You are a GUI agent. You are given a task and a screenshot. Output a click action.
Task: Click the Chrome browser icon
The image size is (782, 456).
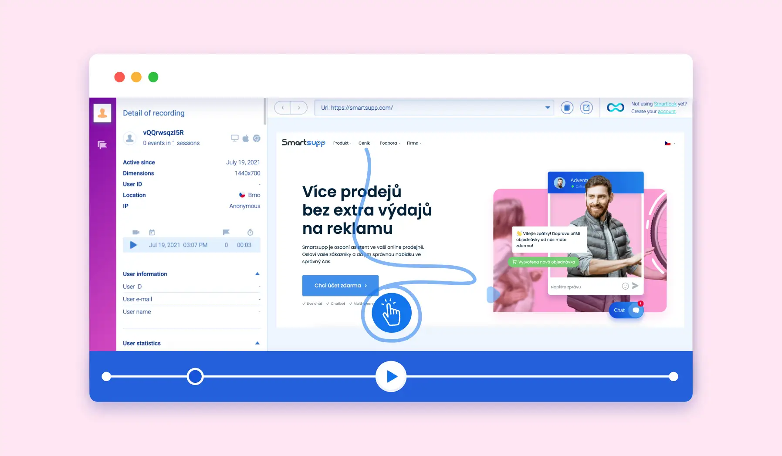tap(257, 138)
